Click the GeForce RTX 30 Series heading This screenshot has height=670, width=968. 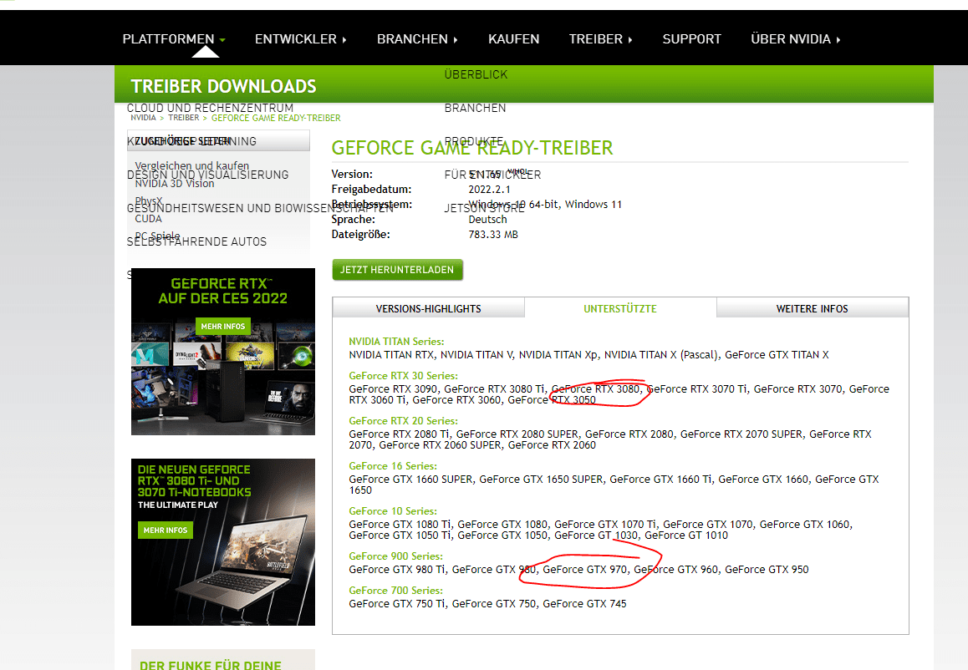pyautogui.click(x=403, y=376)
